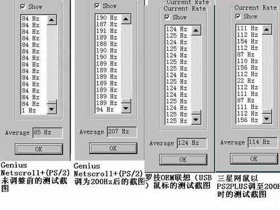Click the Average field showing 114 Hz

pyautogui.click(x=263, y=142)
